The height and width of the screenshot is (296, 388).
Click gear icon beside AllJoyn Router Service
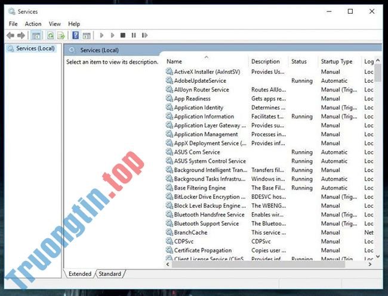pos(170,89)
